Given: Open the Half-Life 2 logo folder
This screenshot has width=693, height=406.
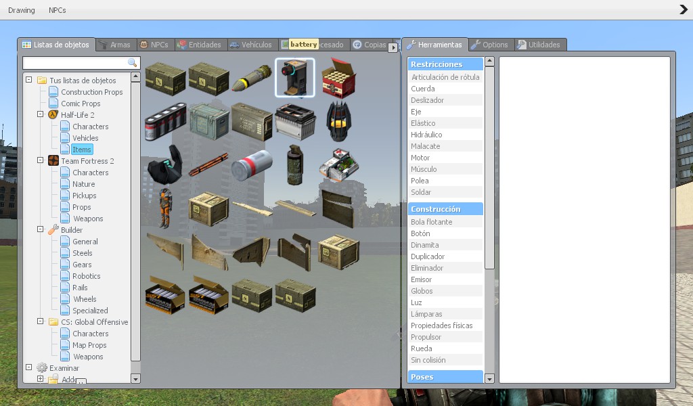Looking at the screenshot, I should (x=53, y=115).
